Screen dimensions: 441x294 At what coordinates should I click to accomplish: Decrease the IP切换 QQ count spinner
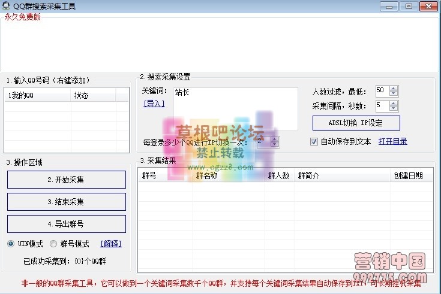(x=275, y=144)
